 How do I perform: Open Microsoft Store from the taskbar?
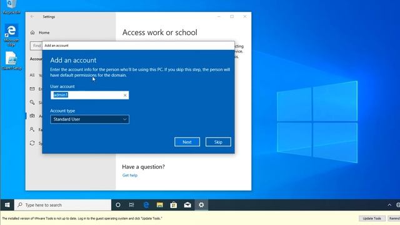(174, 205)
